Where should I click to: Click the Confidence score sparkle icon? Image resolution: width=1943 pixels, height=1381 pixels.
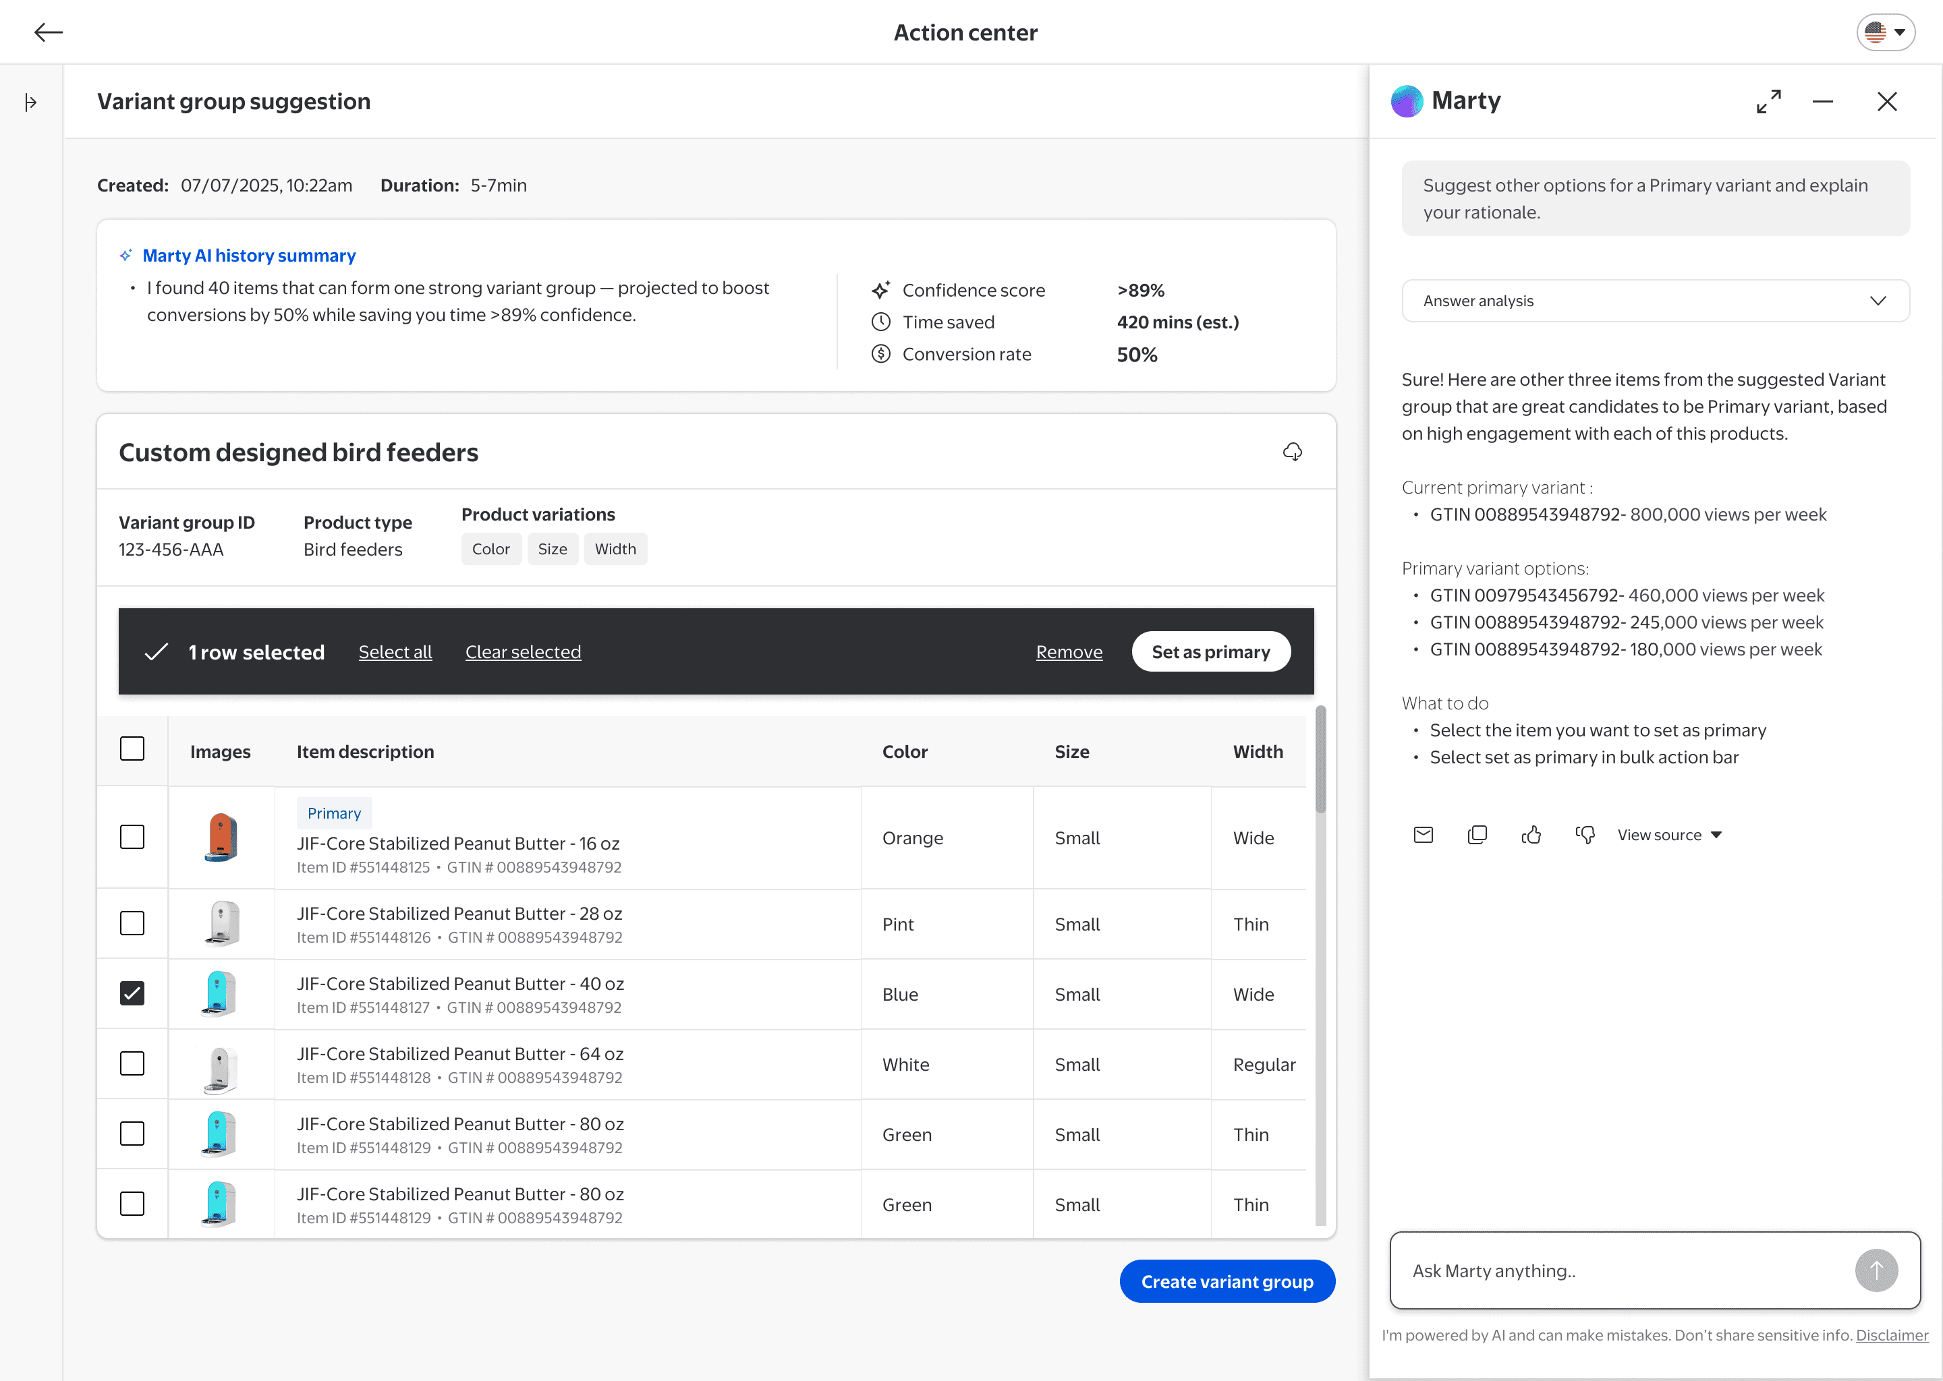pos(880,290)
